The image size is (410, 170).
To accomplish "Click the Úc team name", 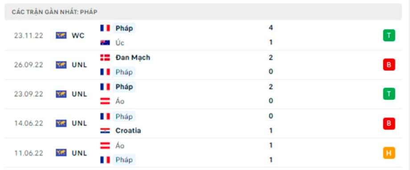I will point(120,43).
